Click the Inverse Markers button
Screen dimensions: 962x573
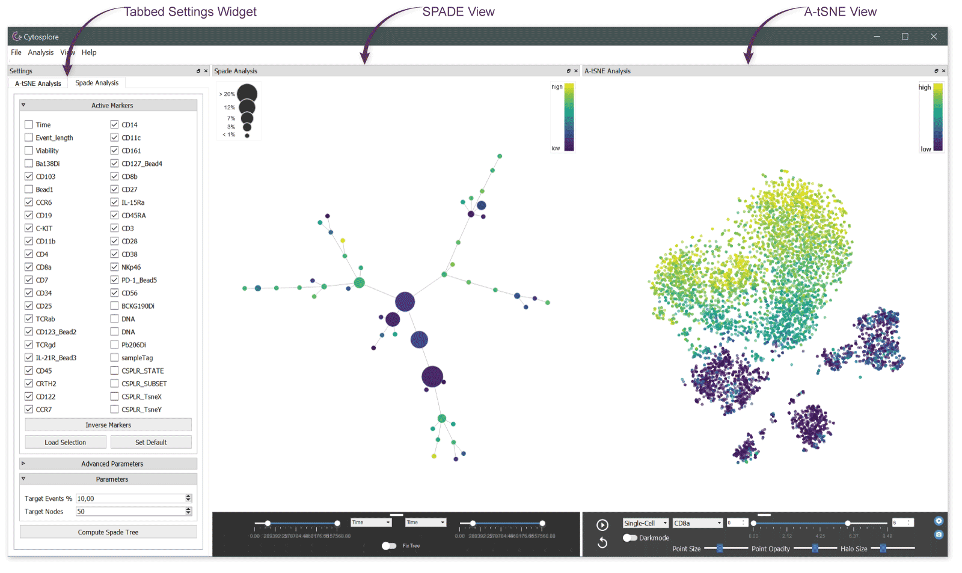point(108,425)
